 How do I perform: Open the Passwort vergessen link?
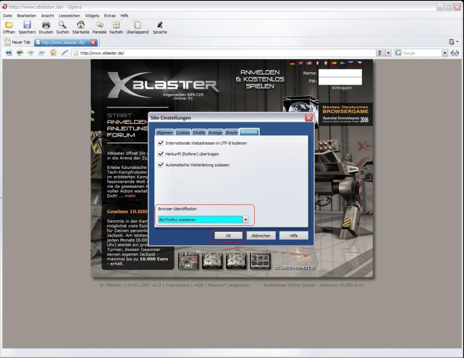(228, 285)
